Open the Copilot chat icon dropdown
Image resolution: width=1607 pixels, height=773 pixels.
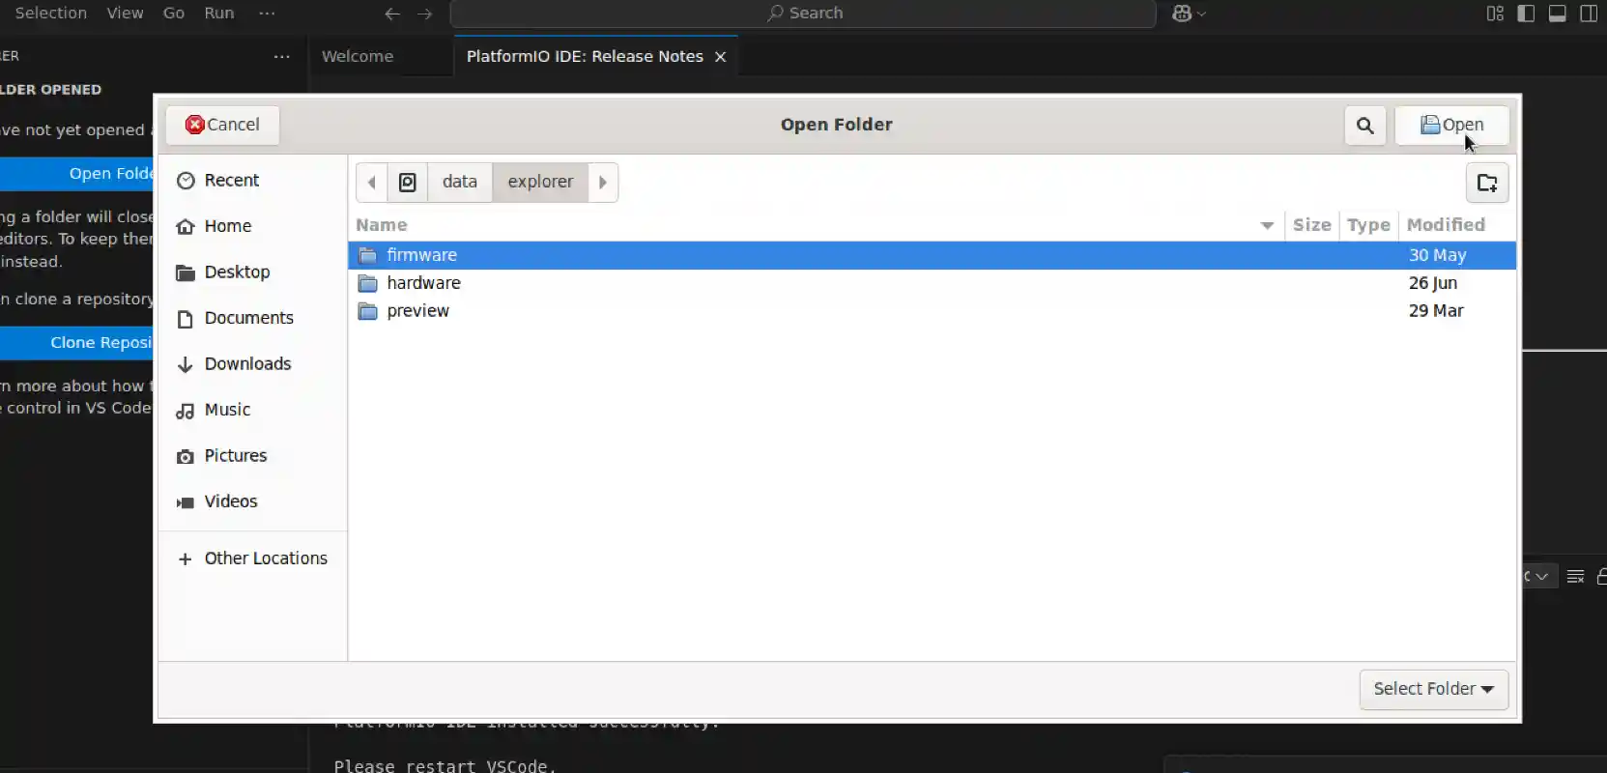[1189, 14]
